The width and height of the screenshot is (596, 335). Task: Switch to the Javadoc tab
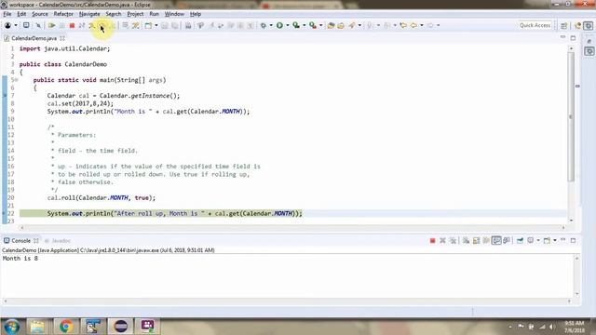click(58, 241)
